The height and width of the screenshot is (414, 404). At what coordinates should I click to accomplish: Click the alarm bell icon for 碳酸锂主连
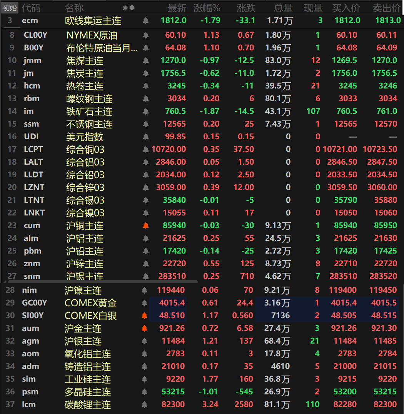[x=145, y=404]
